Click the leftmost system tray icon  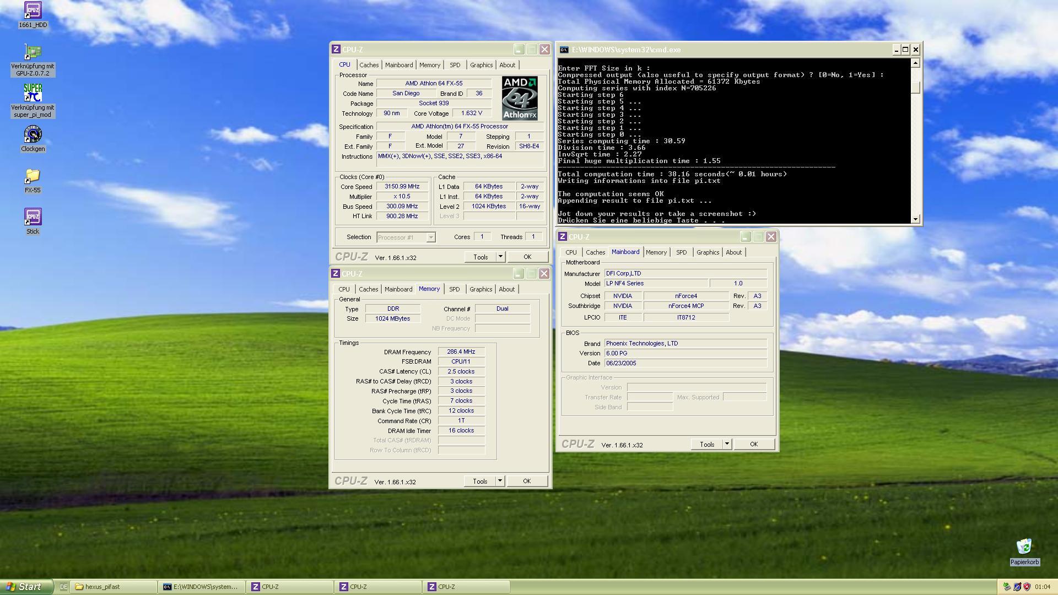pyautogui.click(x=1007, y=587)
